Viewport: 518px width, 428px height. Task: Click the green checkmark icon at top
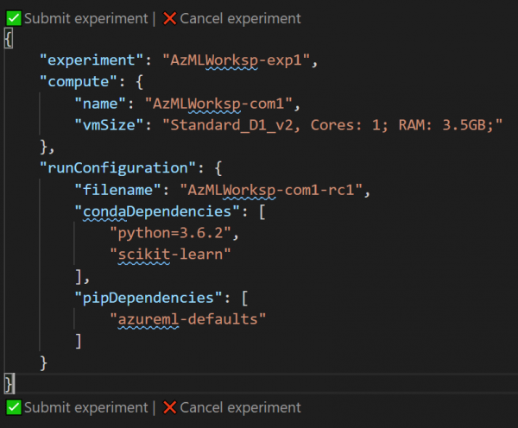[13, 18]
